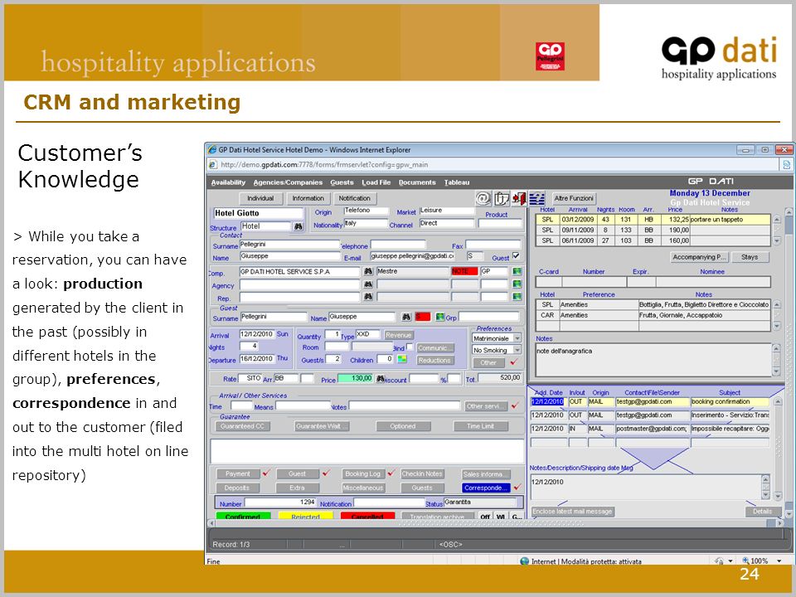The image size is (796, 597).
Task: Click binoculars lookup icon on Comp. row
Action: [x=368, y=272]
